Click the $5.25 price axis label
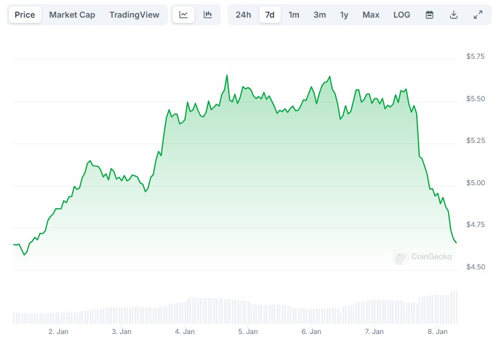 click(475, 141)
